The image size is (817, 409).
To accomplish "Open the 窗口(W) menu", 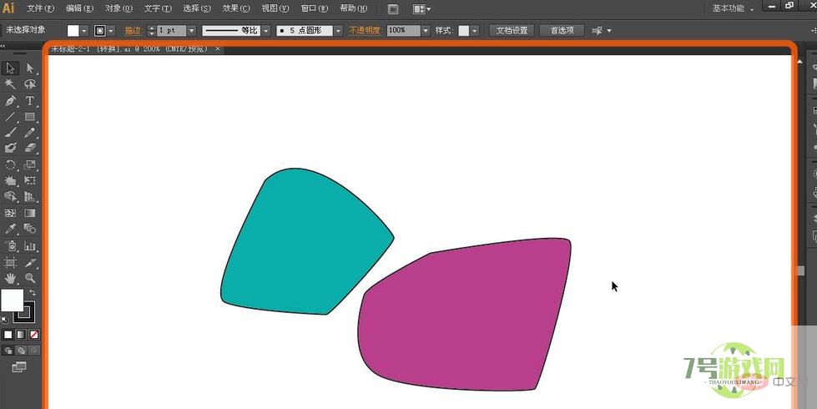I will [314, 8].
